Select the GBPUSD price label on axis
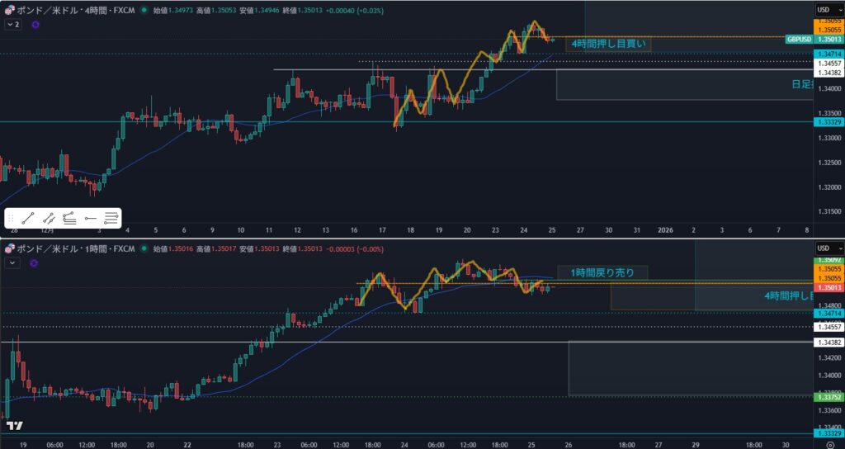 tap(800, 39)
